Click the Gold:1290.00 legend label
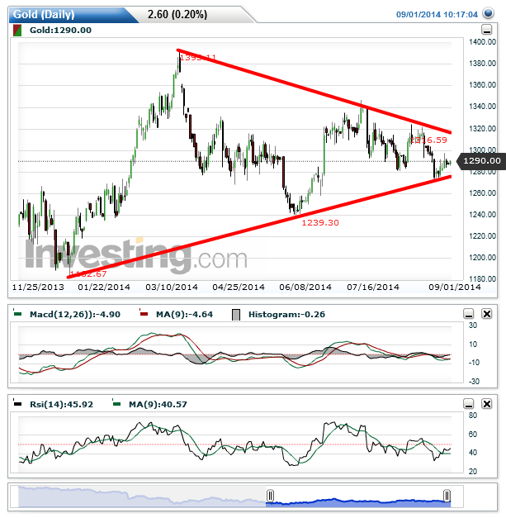This screenshot has height=518, width=506. (x=60, y=31)
